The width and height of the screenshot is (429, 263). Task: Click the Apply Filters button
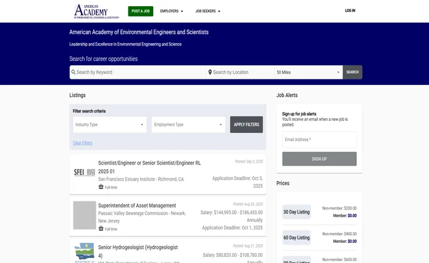(x=246, y=124)
